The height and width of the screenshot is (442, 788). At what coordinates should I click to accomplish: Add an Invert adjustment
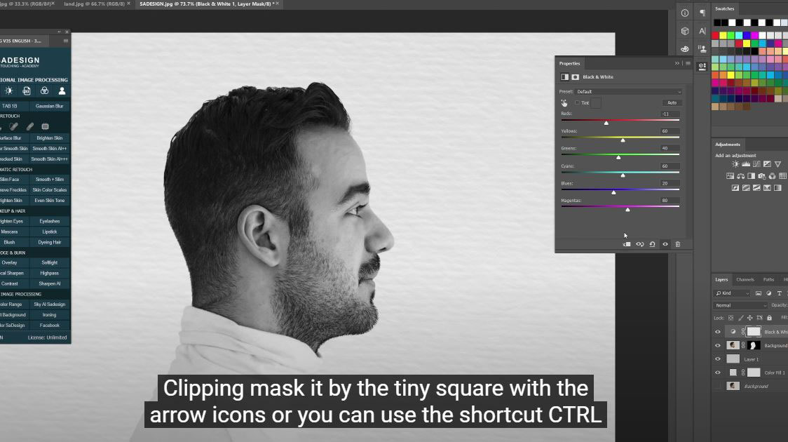coord(735,188)
